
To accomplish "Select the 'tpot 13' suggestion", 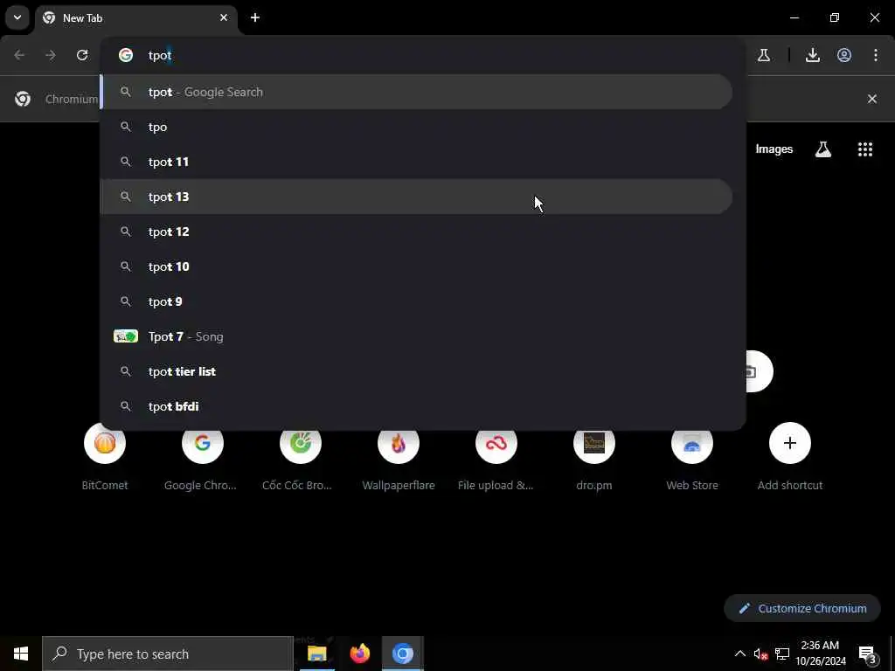I will pos(416,197).
